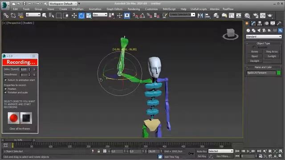
Task: Click the red record button
Action: [14, 118]
